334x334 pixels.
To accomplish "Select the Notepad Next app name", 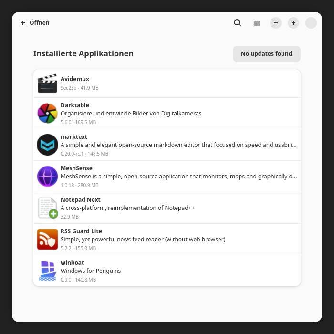I will pyautogui.click(x=81, y=200).
